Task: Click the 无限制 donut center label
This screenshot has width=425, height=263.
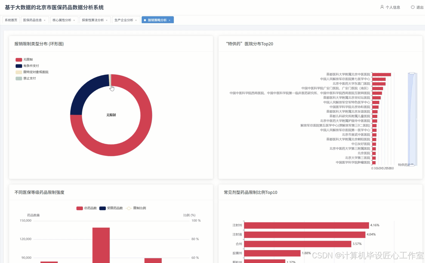Action: pyautogui.click(x=111, y=115)
